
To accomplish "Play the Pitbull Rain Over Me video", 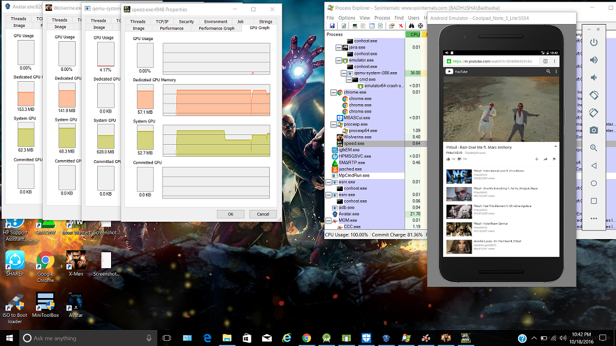I will (x=501, y=109).
